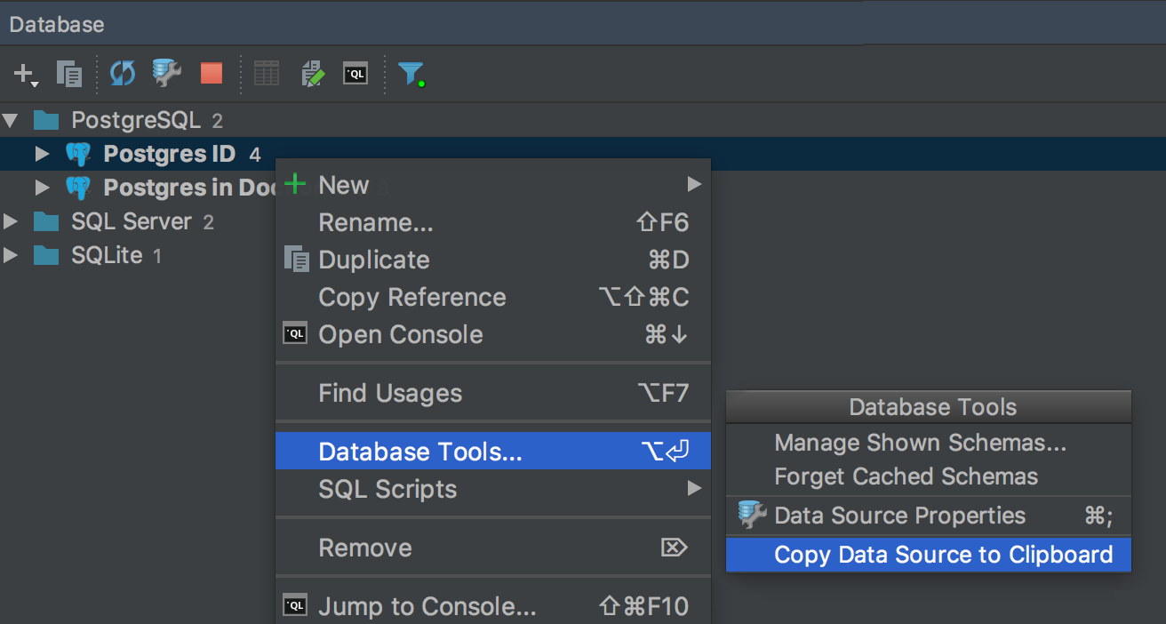Image resolution: width=1166 pixels, height=624 pixels.
Task: Select the PostgreSQL group label
Action: coord(136,120)
